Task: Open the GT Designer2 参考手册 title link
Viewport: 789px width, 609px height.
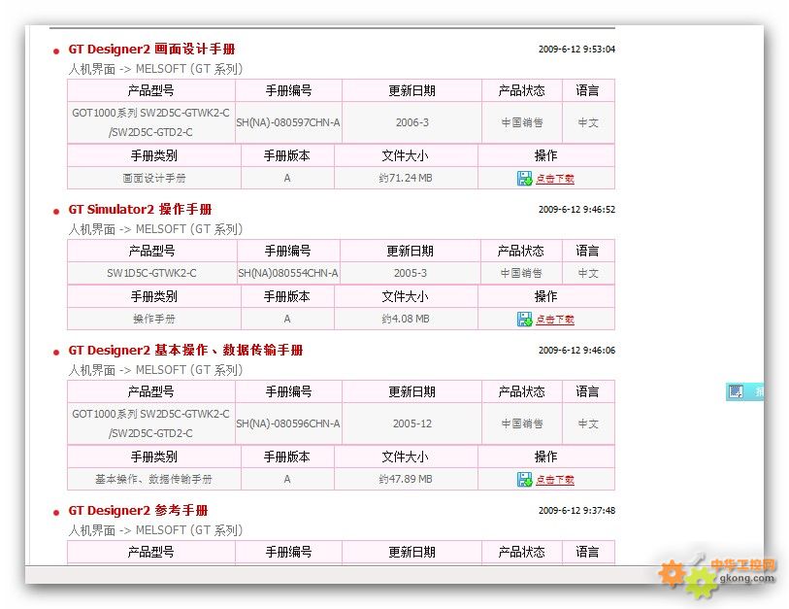Action: (138, 511)
